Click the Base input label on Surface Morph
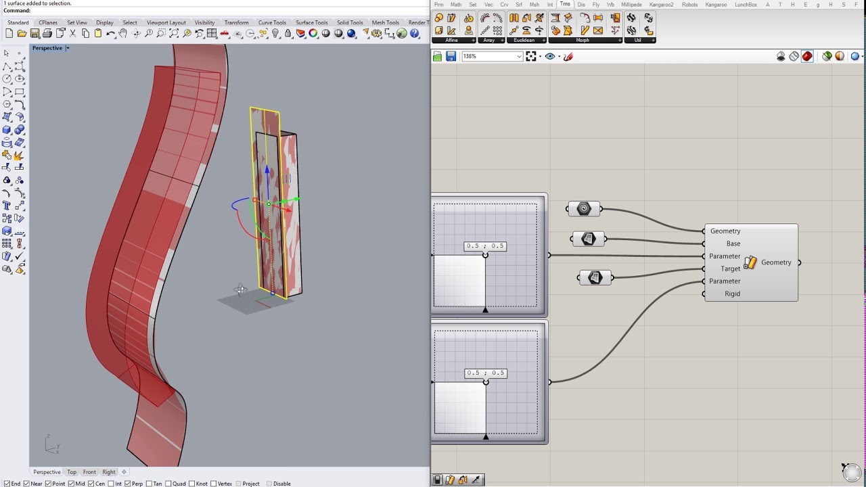The width and height of the screenshot is (866, 487). (733, 243)
